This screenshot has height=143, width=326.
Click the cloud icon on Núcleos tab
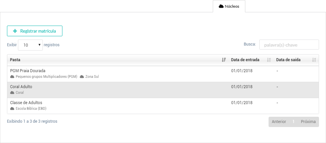(x=221, y=6)
